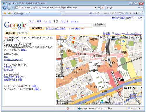Click the browser search box containing google

point(121,8)
